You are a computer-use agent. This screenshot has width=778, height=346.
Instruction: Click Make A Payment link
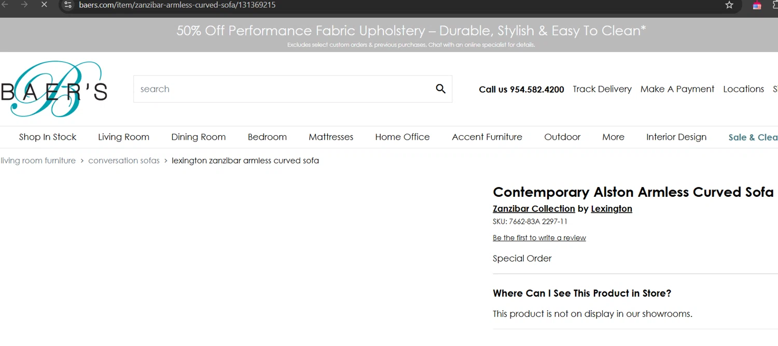pos(677,89)
